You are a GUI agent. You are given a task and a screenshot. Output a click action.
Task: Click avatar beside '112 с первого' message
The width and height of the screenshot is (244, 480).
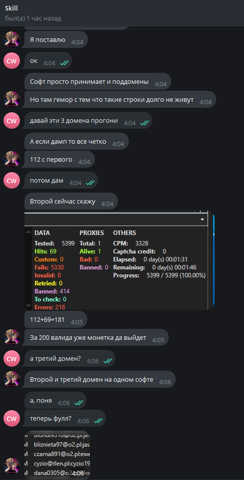pyautogui.click(x=11, y=159)
